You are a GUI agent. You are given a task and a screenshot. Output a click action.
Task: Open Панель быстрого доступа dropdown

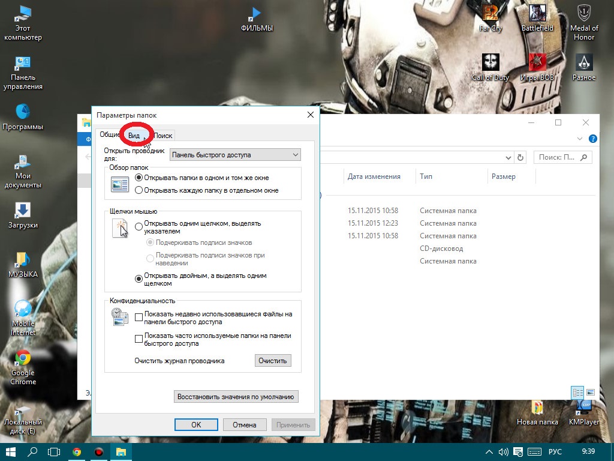pyautogui.click(x=235, y=155)
